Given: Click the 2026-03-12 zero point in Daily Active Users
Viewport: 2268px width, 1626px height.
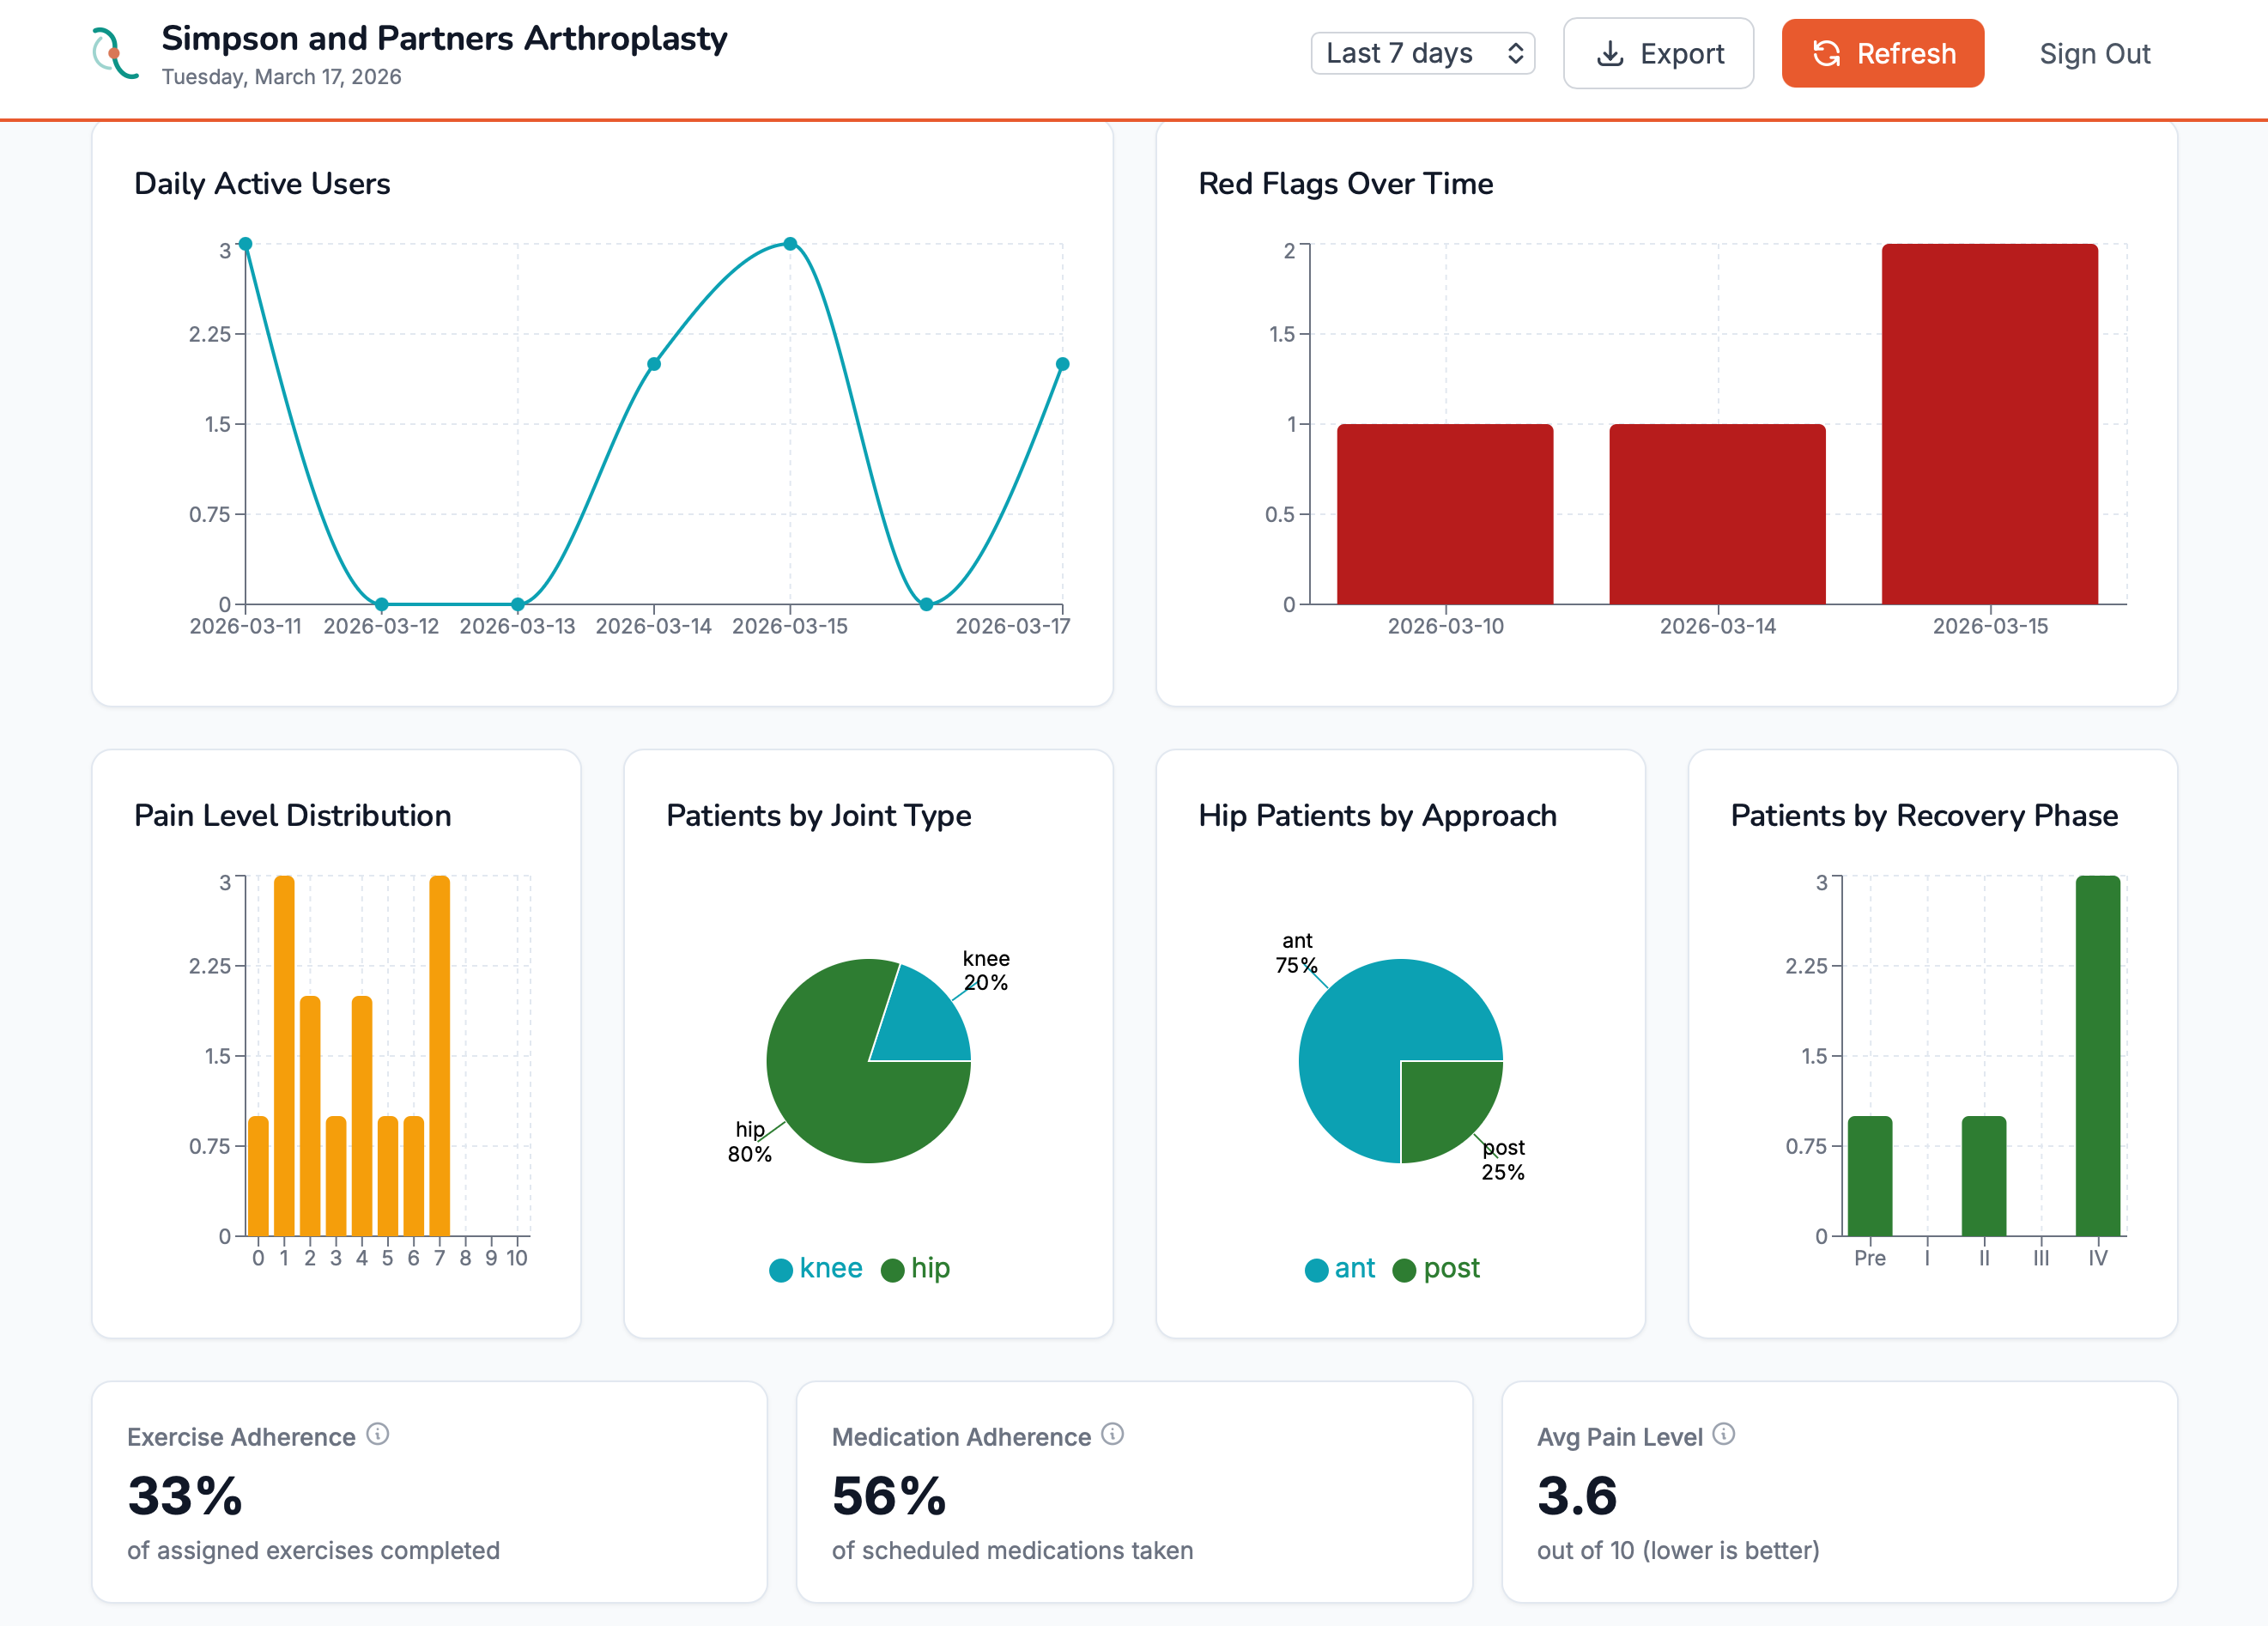Looking at the screenshot, I should click(381, 604).
